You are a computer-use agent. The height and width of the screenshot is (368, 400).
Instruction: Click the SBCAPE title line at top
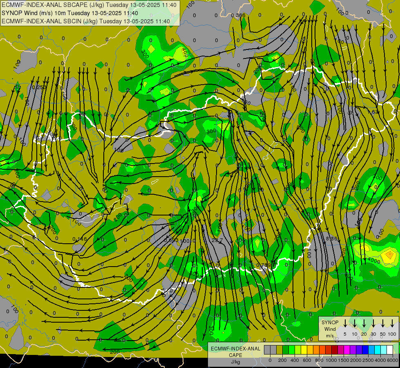click(89, 5)
